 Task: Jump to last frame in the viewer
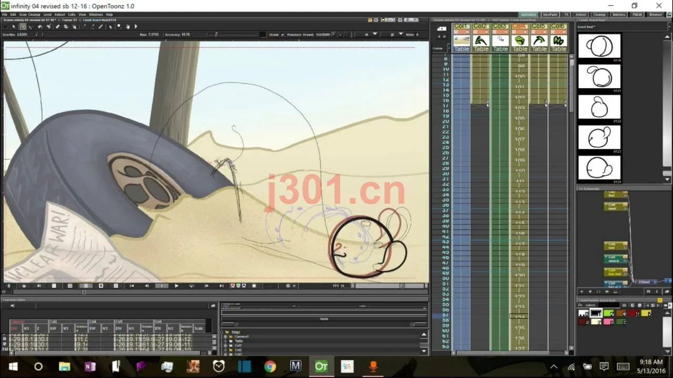pyautogui.click(x=221, y=286)
